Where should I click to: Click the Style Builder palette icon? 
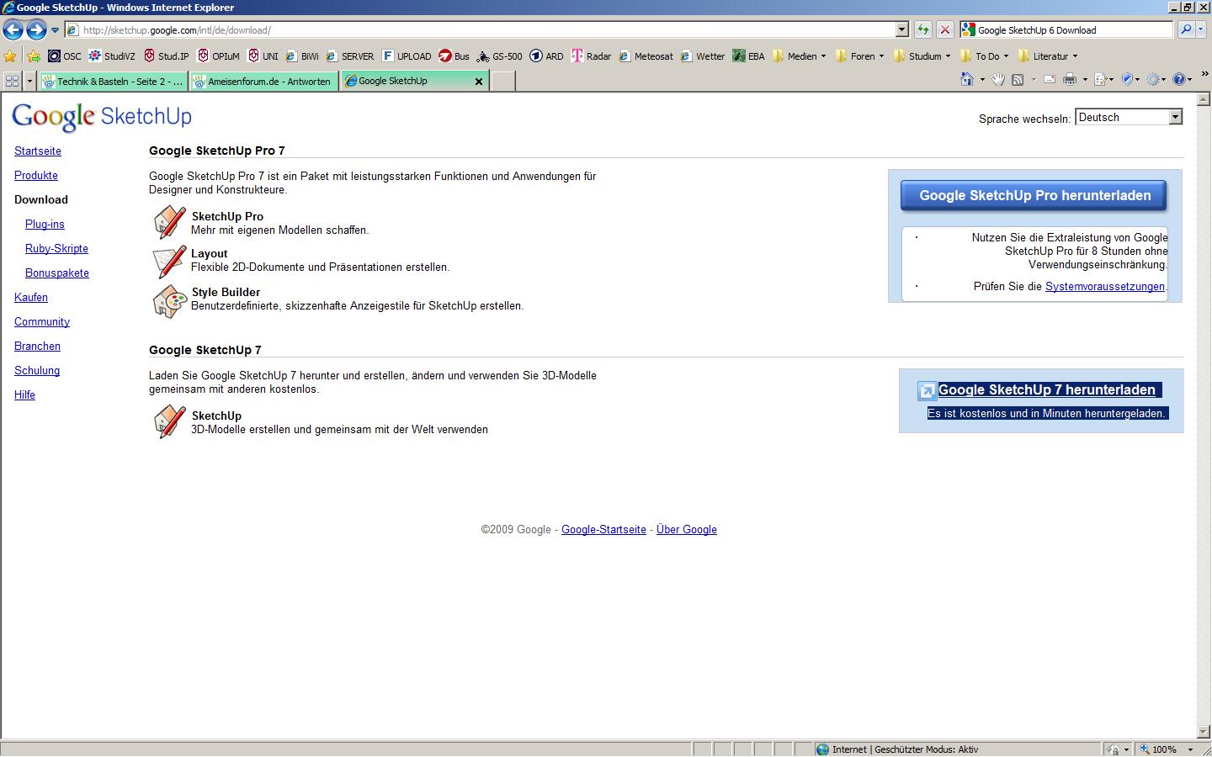169,301
